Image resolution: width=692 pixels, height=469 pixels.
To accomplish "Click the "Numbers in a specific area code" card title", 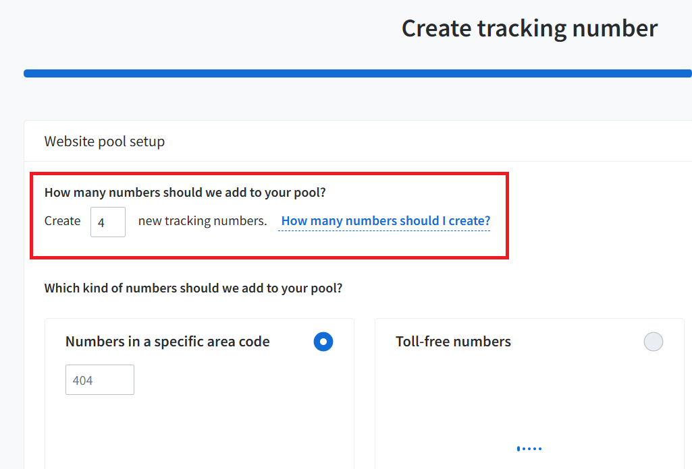I will pos(167,342).
